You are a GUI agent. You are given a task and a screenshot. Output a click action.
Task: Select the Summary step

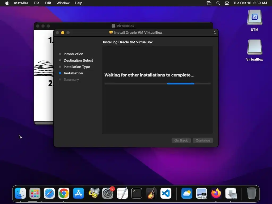(x=71, y=80)
